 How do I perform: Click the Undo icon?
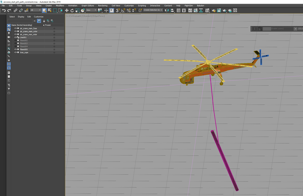(x=4, y=10)
